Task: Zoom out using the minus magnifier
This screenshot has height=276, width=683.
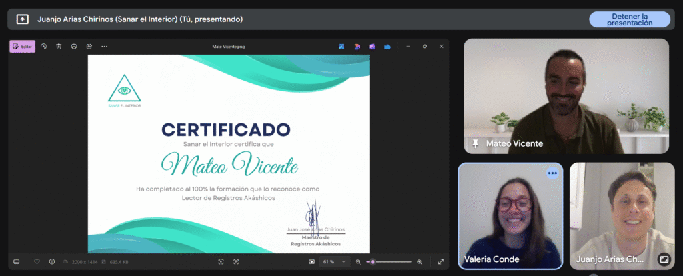Action: pyautogui.click(x=358, y=261)
